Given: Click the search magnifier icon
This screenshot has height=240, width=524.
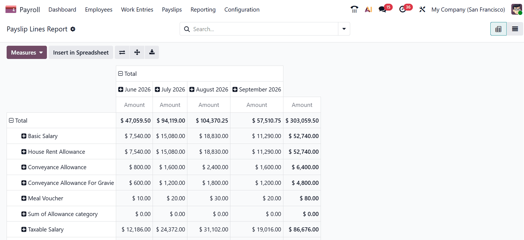Looking at the screenshot, I should [187, 29].
